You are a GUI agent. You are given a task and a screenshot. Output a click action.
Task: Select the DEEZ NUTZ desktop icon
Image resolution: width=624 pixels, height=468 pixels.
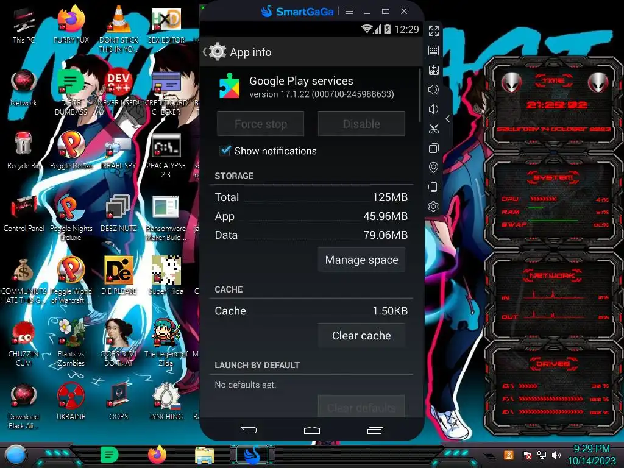119,214
